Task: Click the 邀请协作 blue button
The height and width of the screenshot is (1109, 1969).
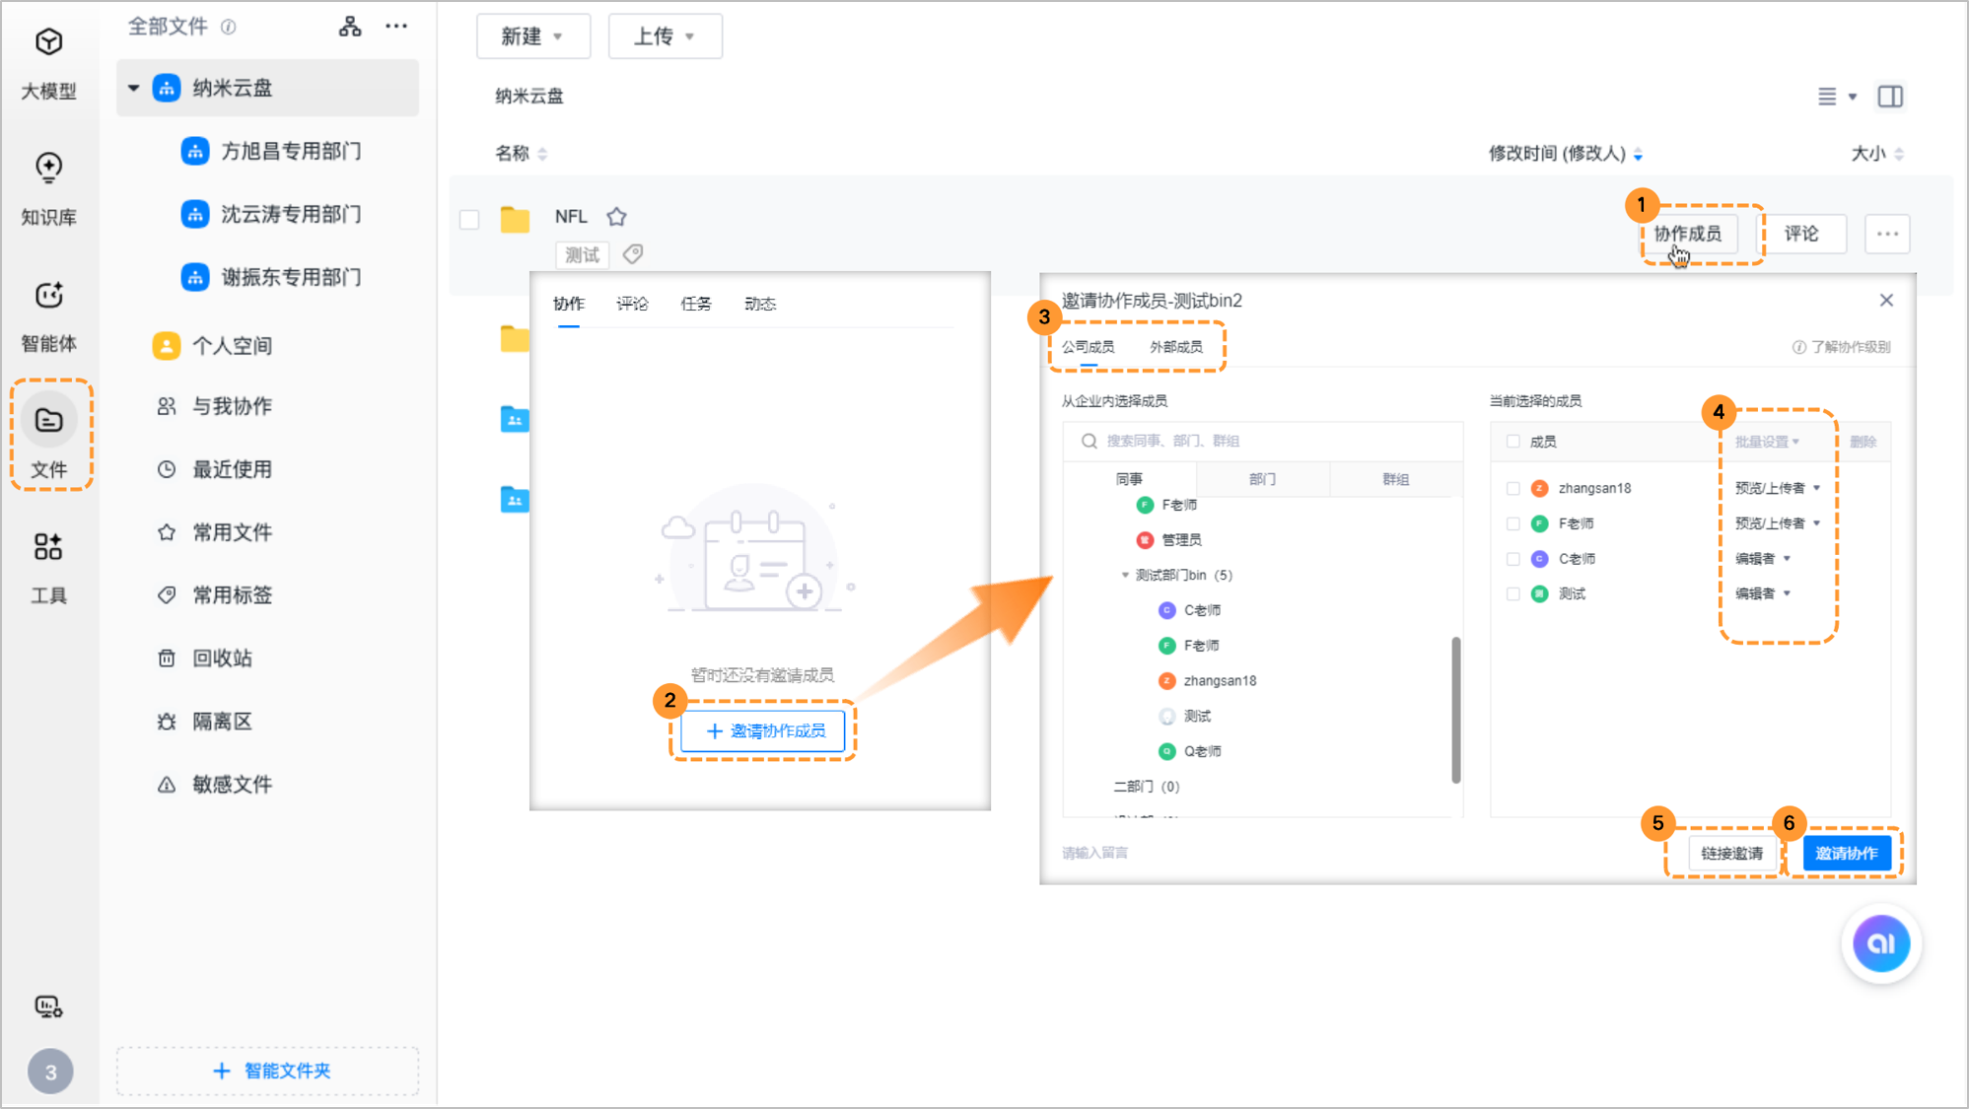Action: pos(1846,854)
